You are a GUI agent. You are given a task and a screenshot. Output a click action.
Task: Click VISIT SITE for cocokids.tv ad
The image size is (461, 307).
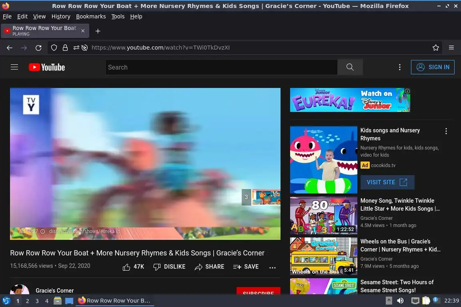387,182
